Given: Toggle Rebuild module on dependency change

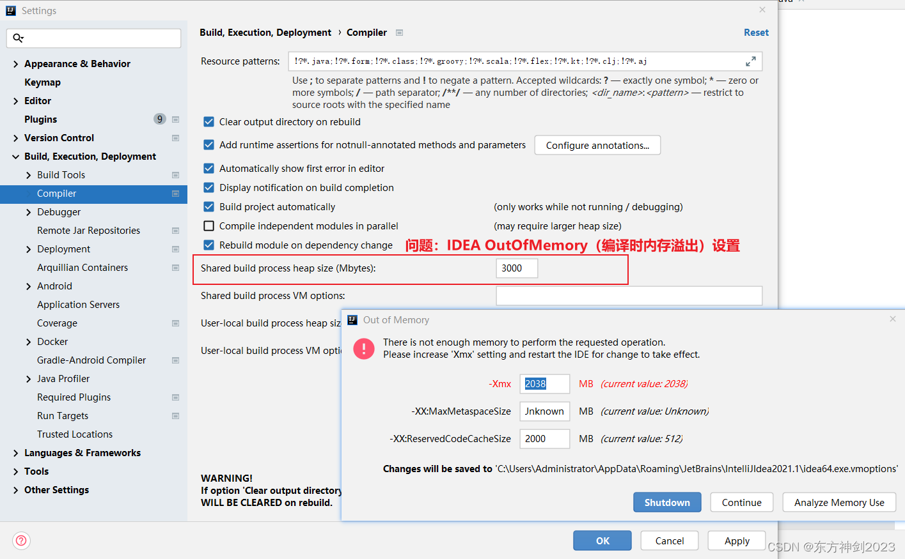Looking at the screenshot, I should [209, 245].
